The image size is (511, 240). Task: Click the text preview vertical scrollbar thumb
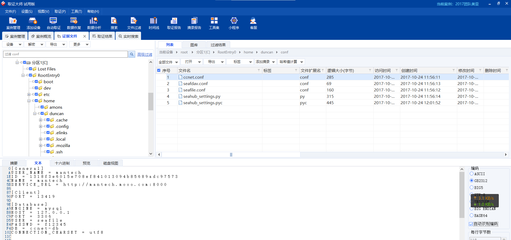coord(462,195)
